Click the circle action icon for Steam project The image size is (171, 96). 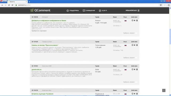[133, 20]
